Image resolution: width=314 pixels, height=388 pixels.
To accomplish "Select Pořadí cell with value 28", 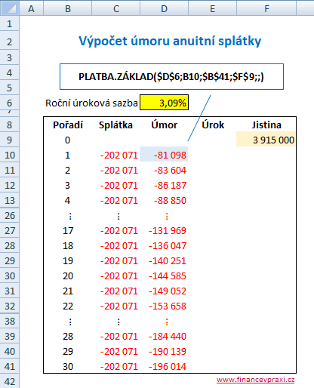I will [67, 336].
